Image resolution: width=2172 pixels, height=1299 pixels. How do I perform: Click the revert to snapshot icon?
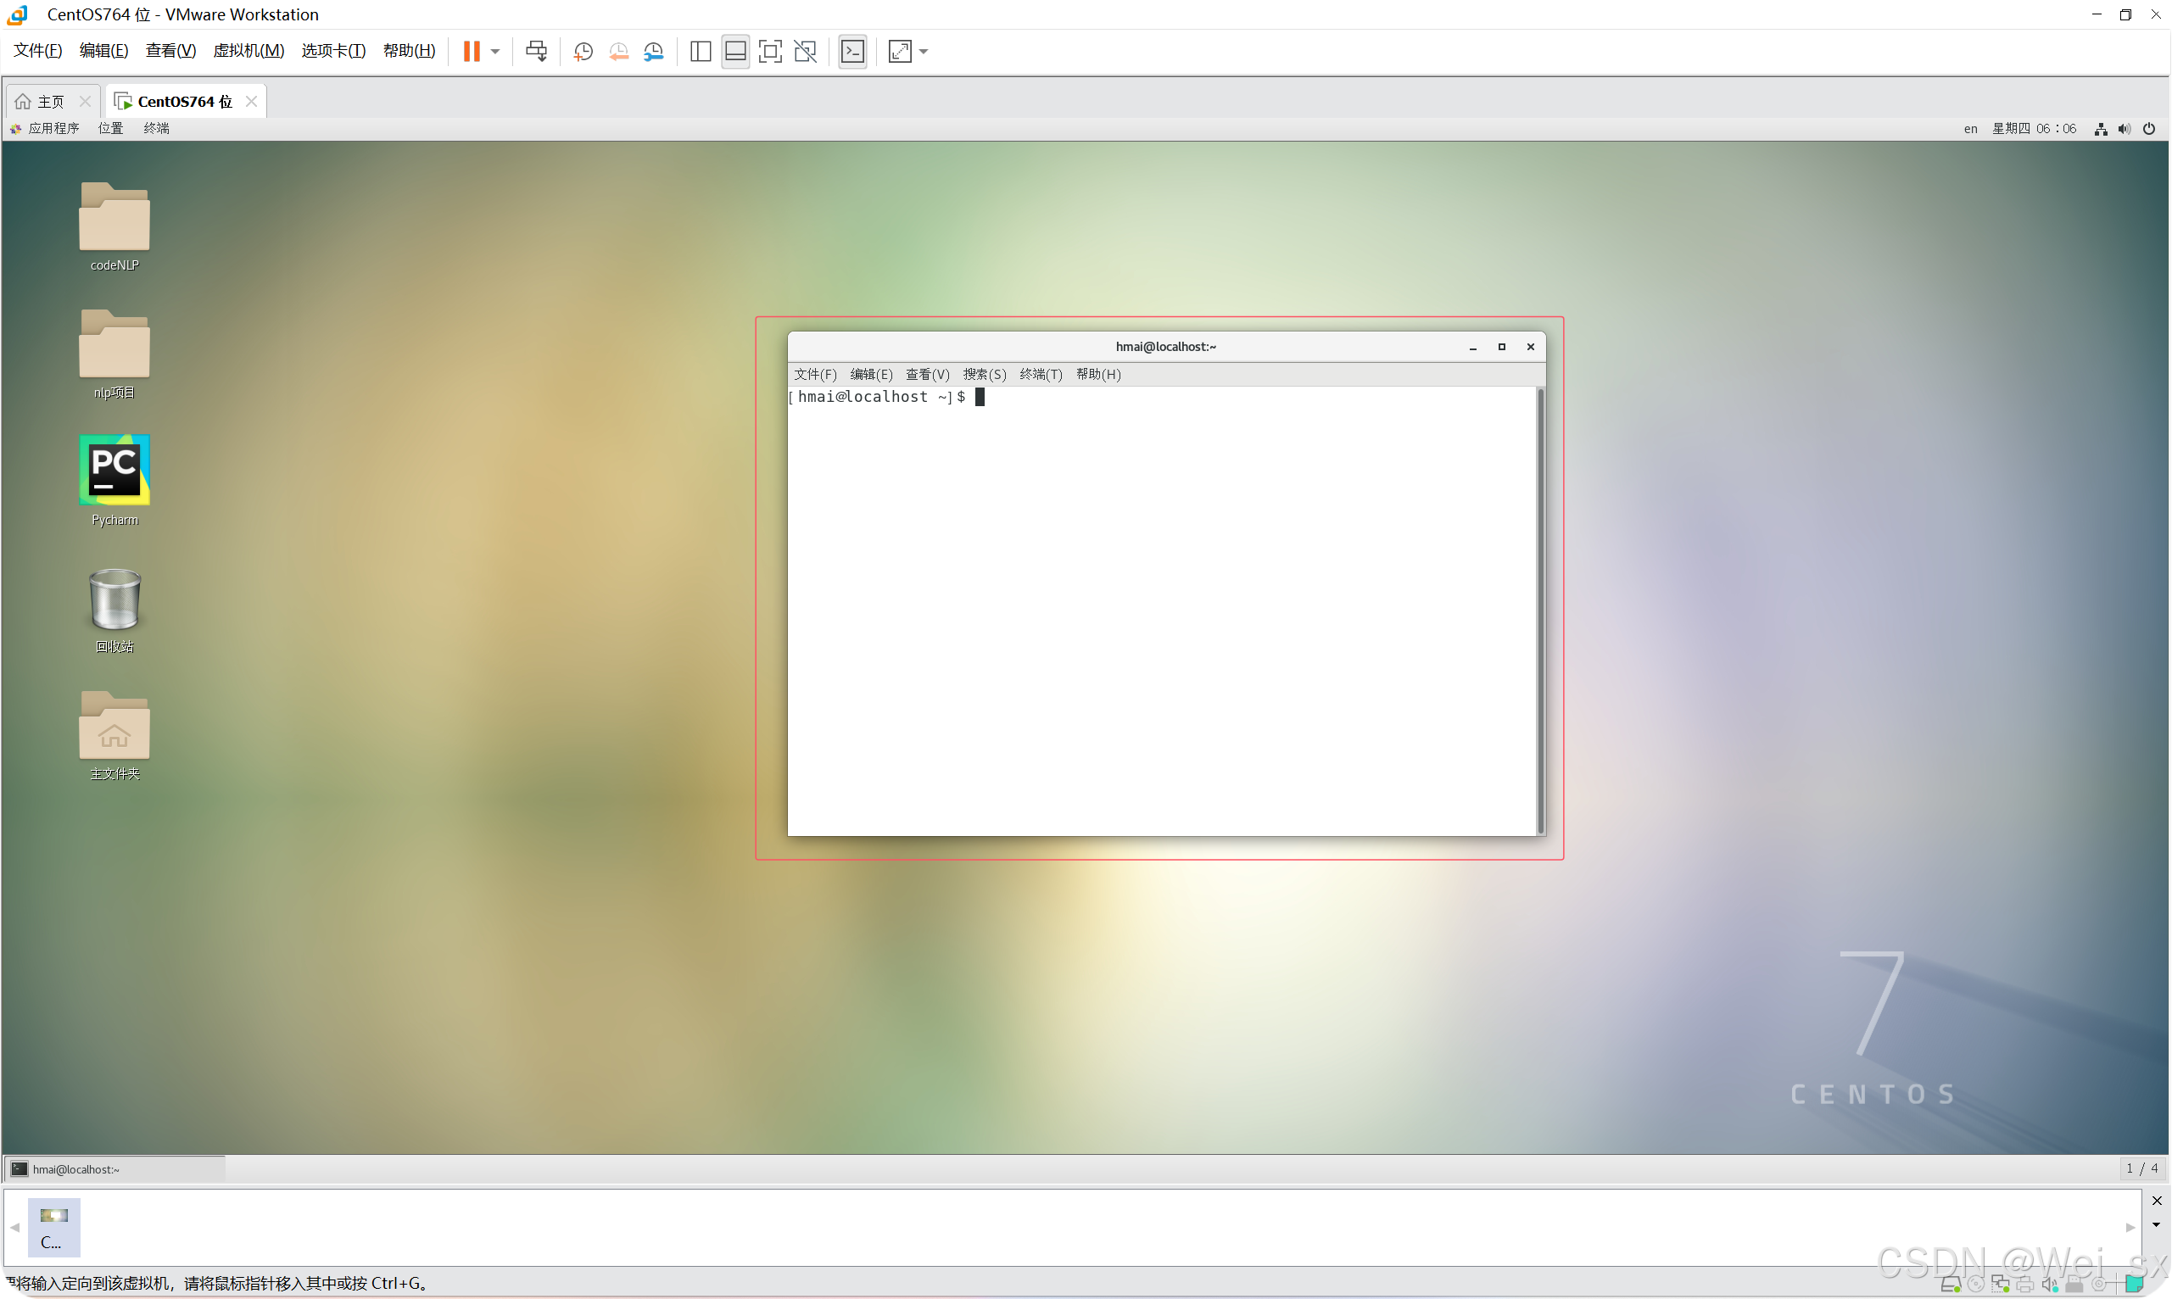point(619,52)
